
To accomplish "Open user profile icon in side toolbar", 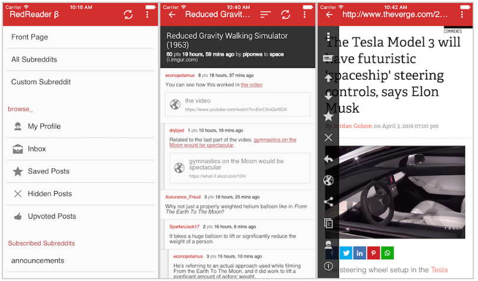I will (x=328, y=244).
